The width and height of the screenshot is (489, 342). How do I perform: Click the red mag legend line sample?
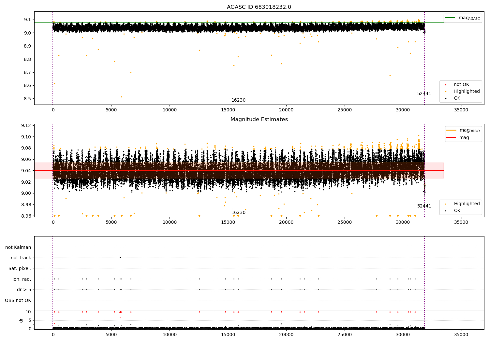click(451, 137)
